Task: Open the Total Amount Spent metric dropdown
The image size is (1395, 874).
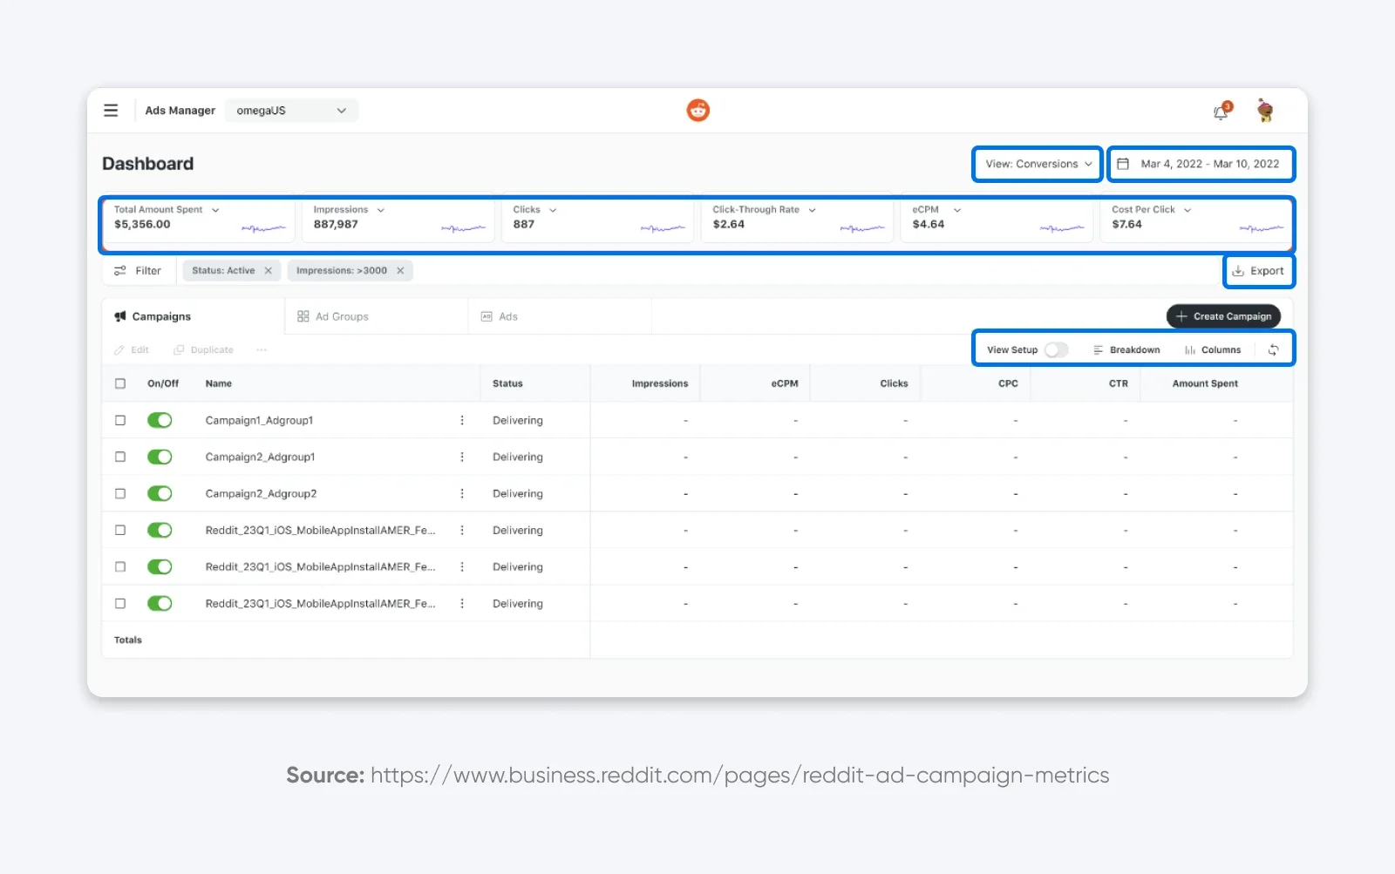Action: tap(217, 209)
